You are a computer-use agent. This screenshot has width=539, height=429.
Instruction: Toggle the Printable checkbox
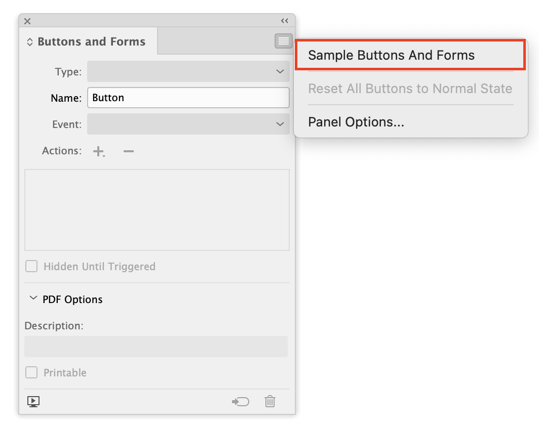pyautogui.click(x=31, y=372)
